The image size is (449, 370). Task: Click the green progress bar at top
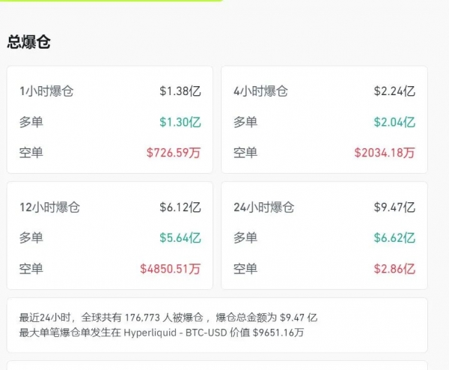pos(111,1)
